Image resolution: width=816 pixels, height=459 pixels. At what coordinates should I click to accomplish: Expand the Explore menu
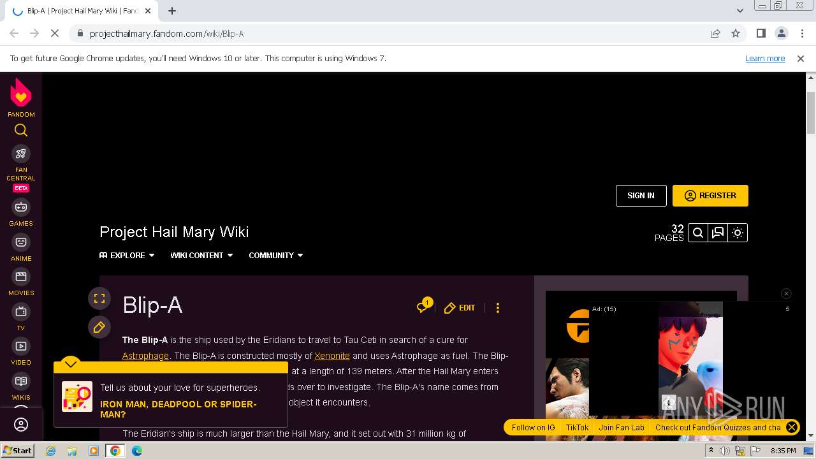point(127,255)
